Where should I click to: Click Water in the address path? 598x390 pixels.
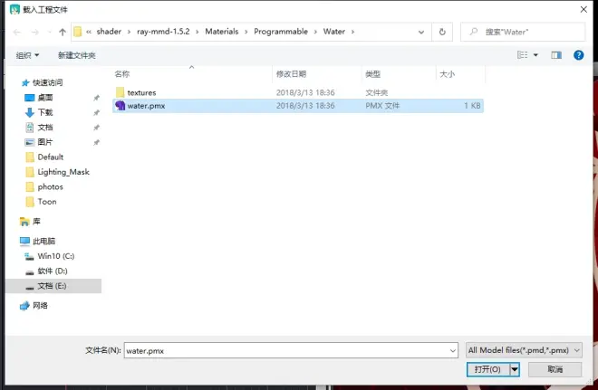tap(334, 32)
